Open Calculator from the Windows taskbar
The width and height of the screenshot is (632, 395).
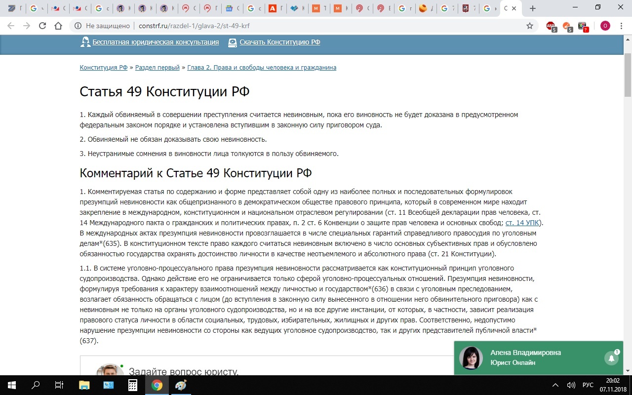133,385
